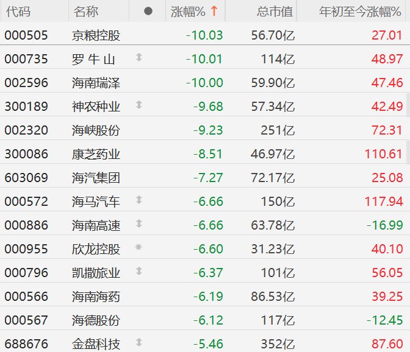
Task: Select stock name 海峡股份
Action: [96, 130]
